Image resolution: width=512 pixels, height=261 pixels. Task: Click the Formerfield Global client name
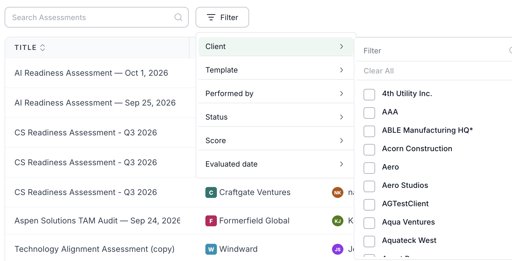pyautogui.click(x=254, y=221)
